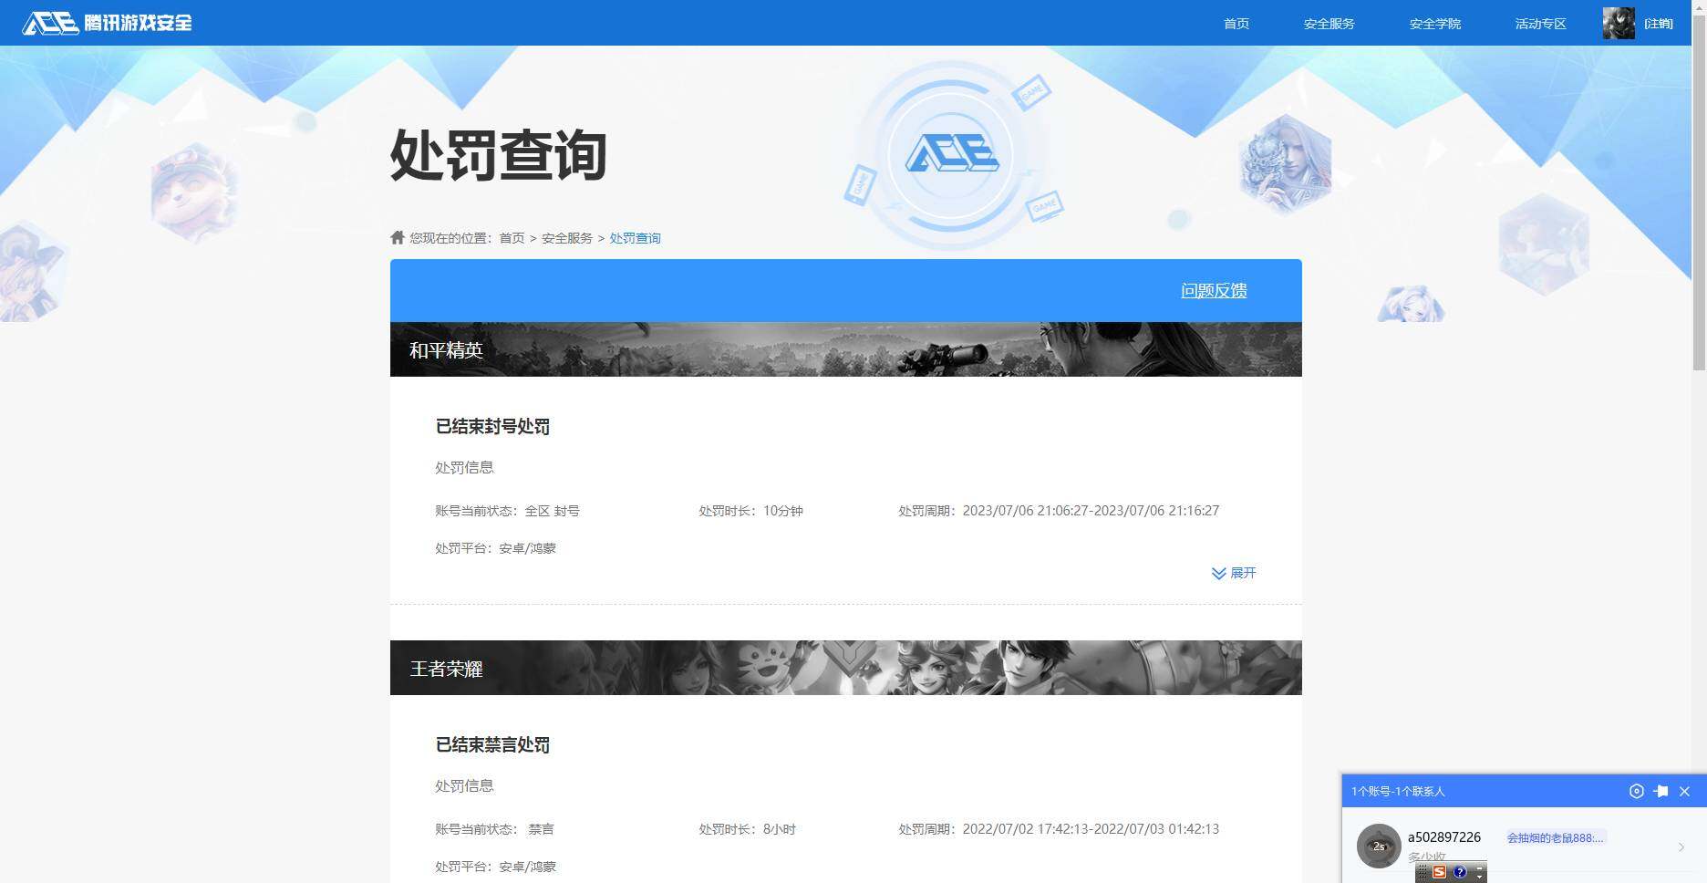Click the 处罚查询 breadcrumb link

click(x=635, y=238)
